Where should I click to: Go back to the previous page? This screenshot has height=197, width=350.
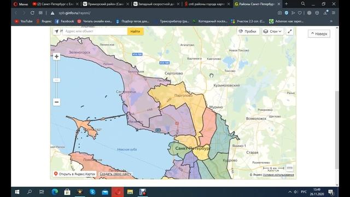pos(16,13)
